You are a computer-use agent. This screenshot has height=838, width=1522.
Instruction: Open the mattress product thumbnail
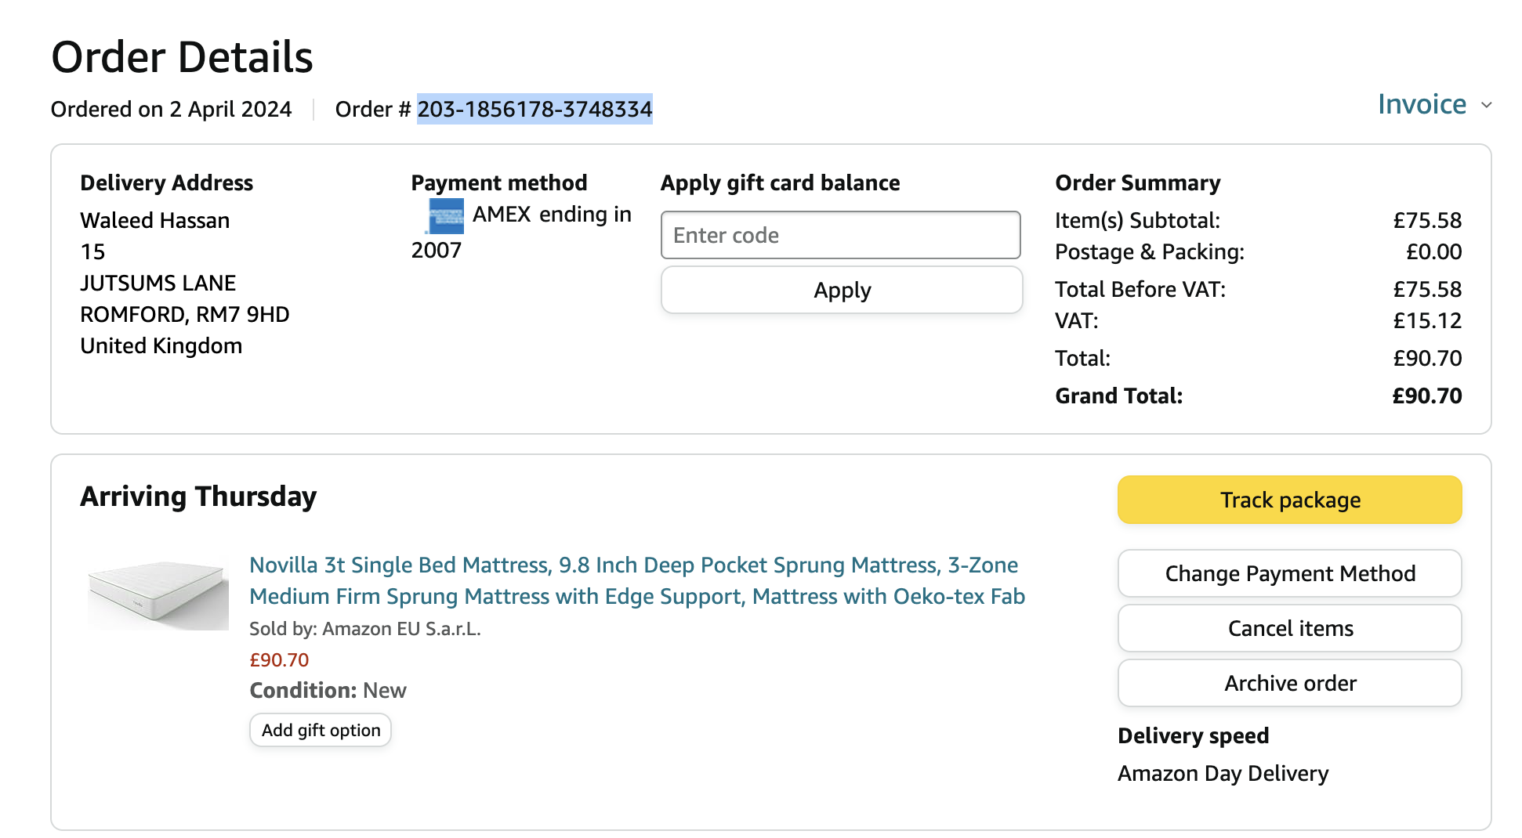click(158, 593)
